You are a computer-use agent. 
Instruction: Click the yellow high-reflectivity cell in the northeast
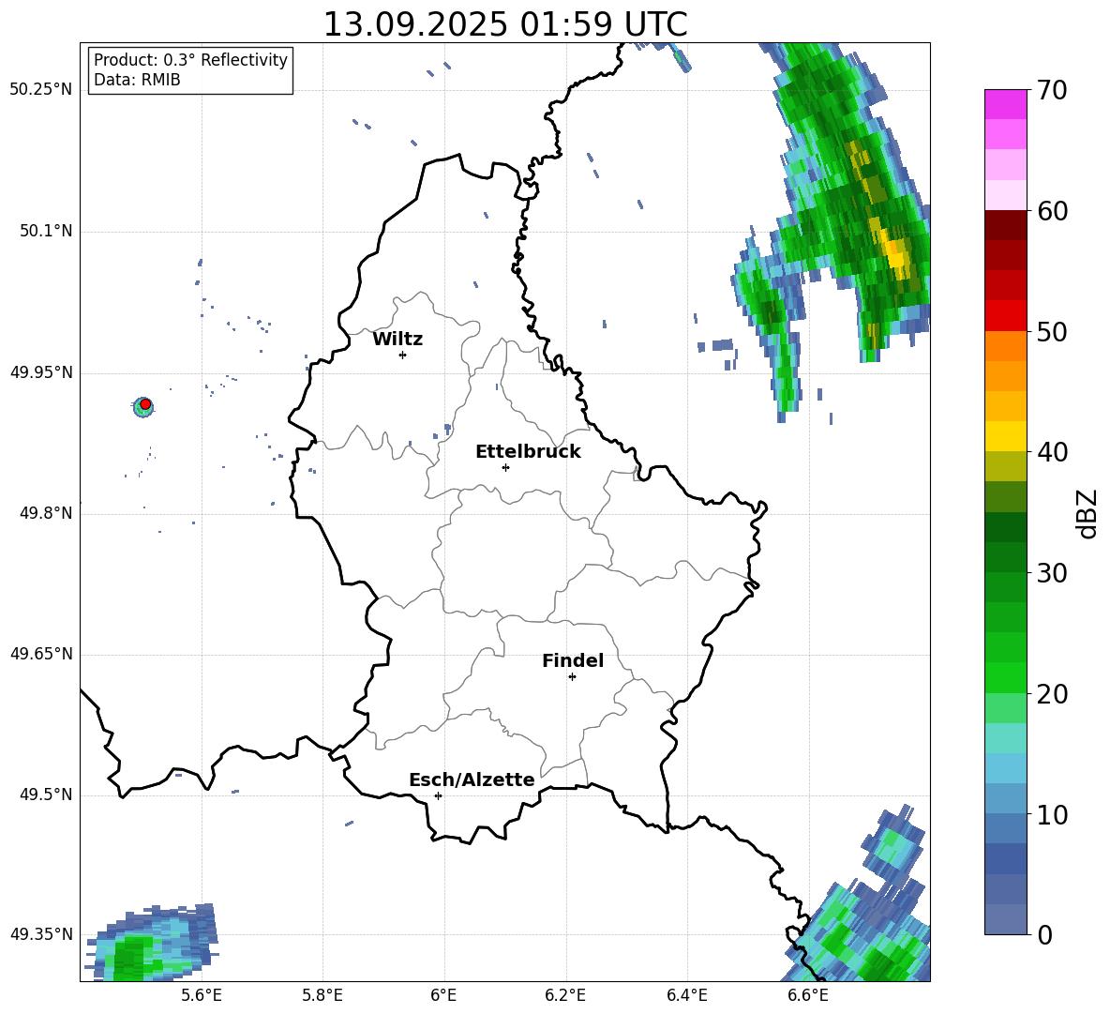896,252
